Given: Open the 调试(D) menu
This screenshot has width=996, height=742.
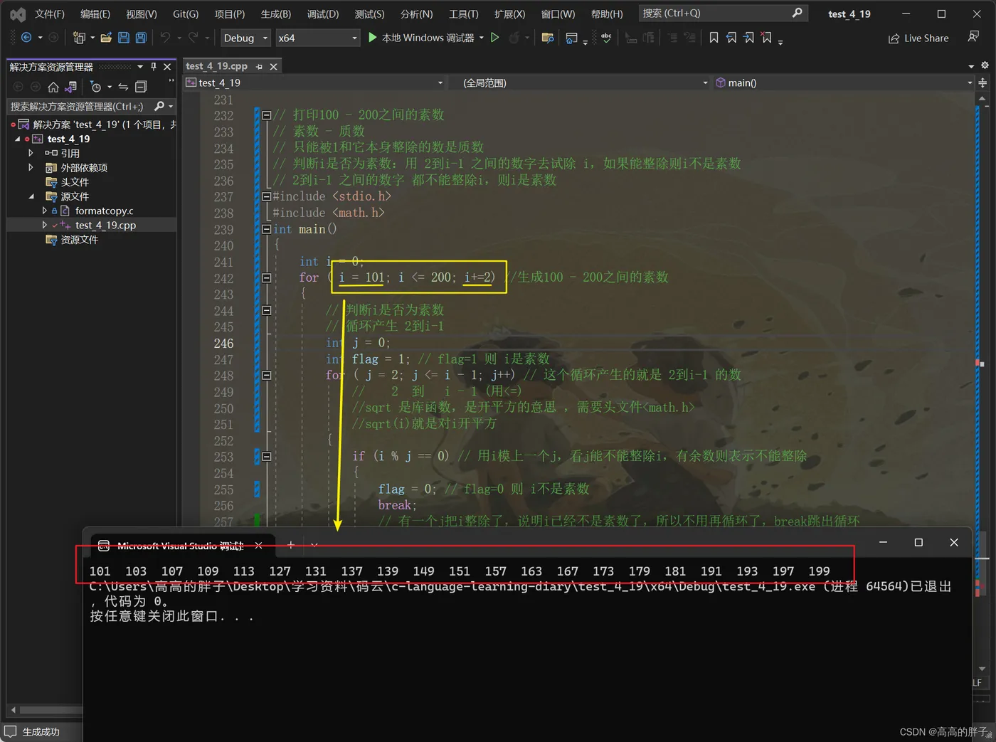Looking at the screenshot, I should click(x=323, y=14).
